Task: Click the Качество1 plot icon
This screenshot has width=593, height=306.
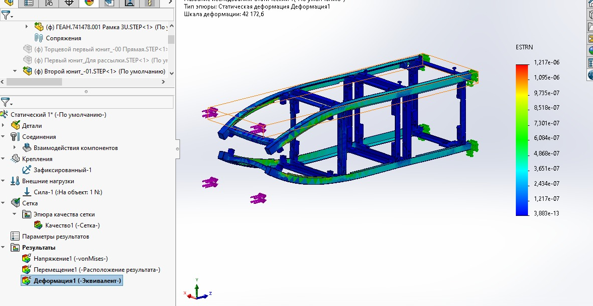Action: [38, 225]
